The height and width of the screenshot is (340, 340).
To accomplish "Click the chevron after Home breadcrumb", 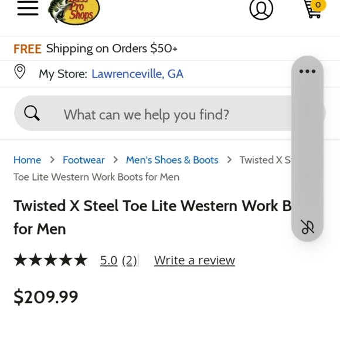I will (x=52, y=160).
